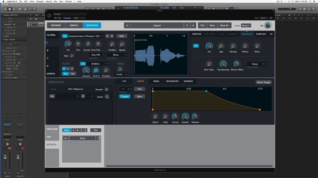Open the preset list dropdown arrow
This screenshot has height=178, width=318.
(x=127, y=26)
